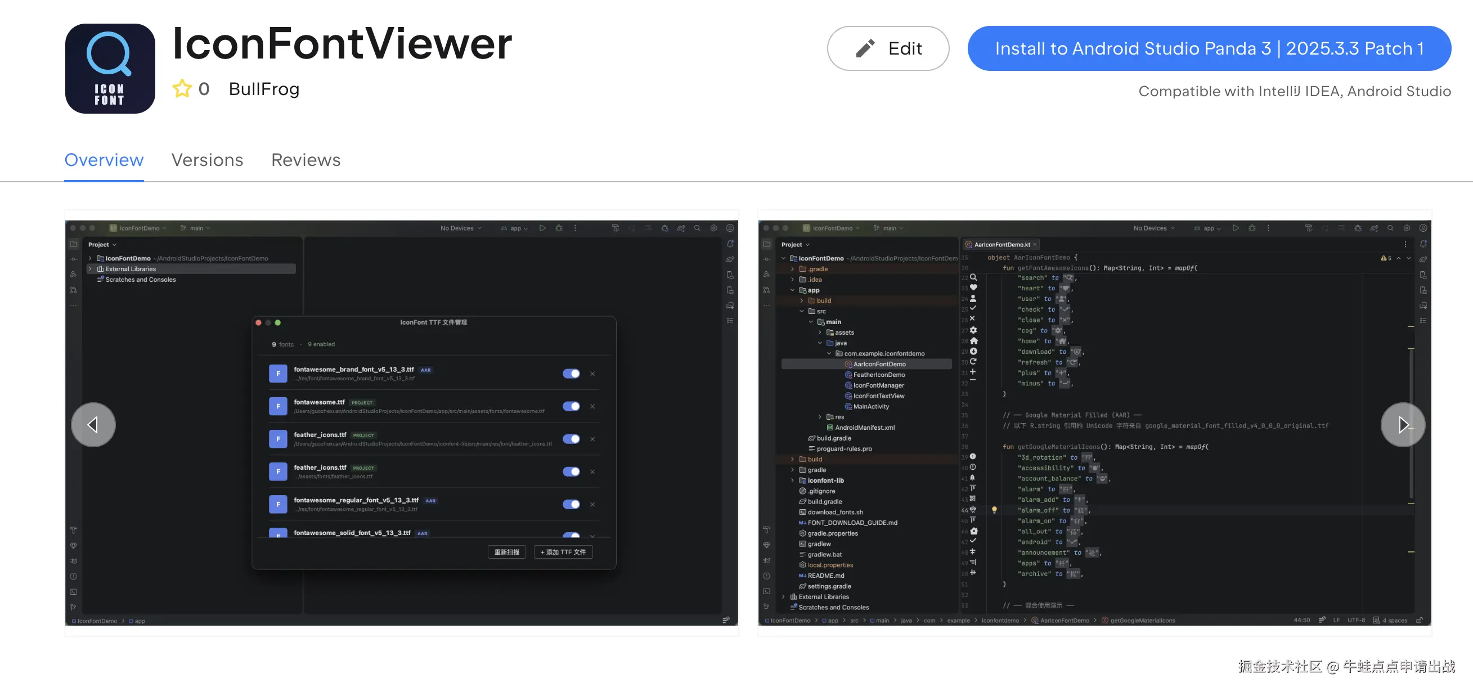Open the Reviews tab
This screenshot has height=692, width=1473.
[306, 160]
